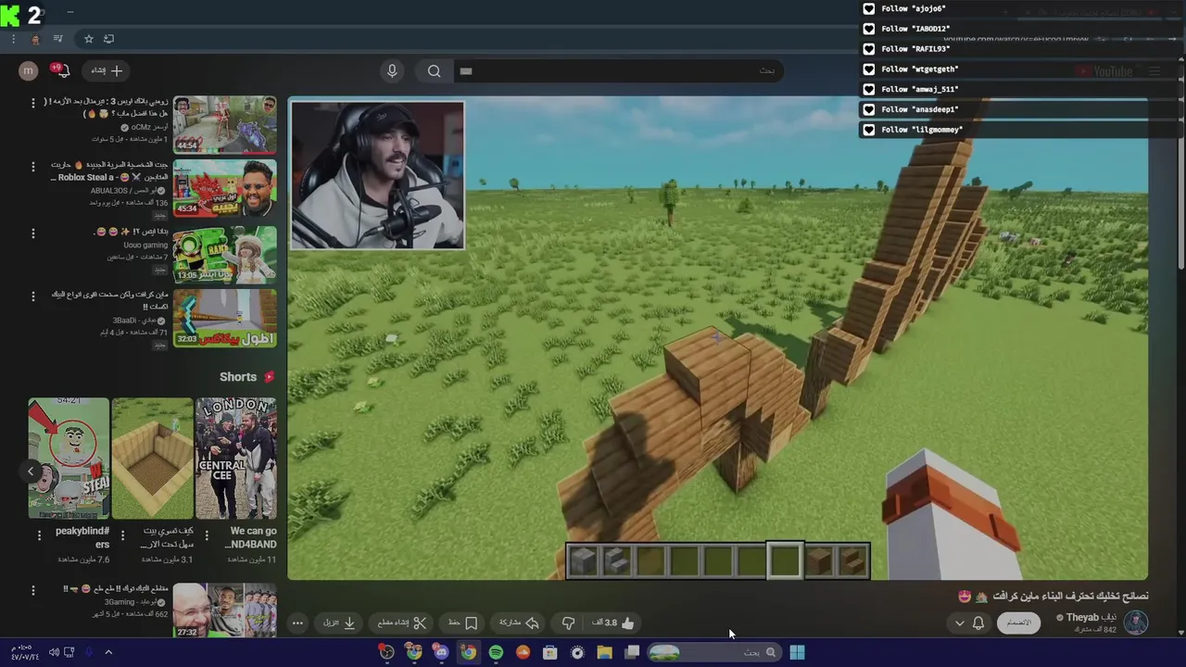
Task: Click the create plus button
Action: click(107, 70)
